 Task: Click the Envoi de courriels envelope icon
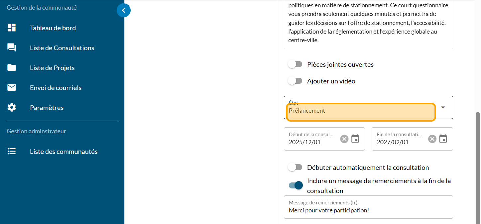[x=12, y=88]
